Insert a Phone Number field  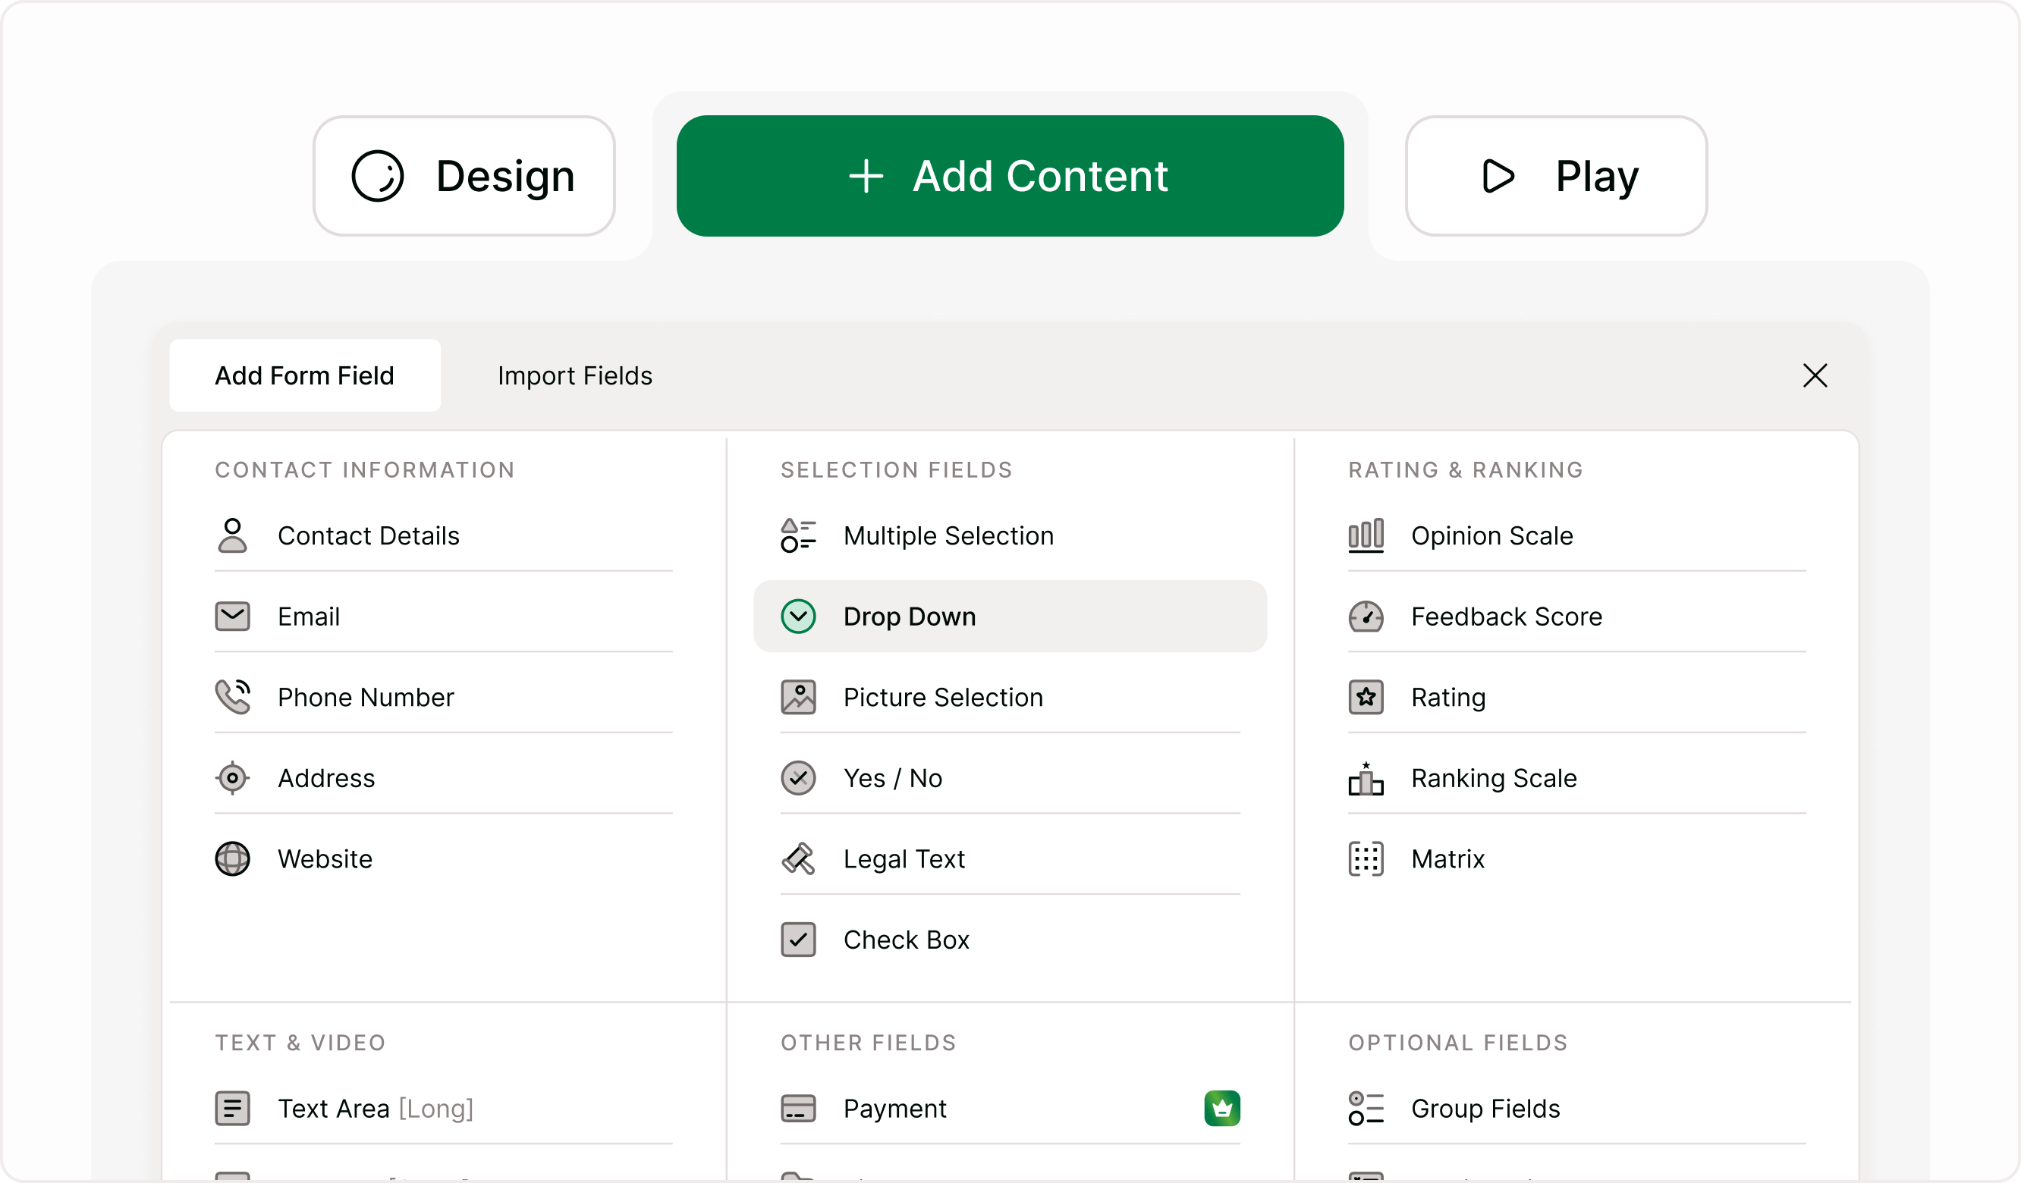coord(444,698)
